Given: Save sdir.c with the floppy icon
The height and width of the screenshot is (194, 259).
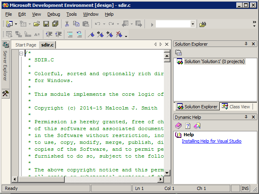Looking at the screenshot, I should pos(46,24).
